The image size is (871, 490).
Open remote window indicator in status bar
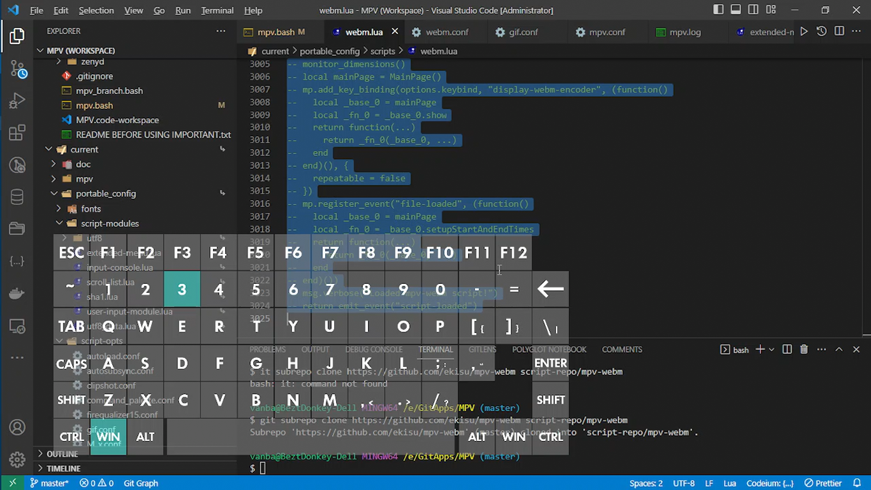coord(12,483)
